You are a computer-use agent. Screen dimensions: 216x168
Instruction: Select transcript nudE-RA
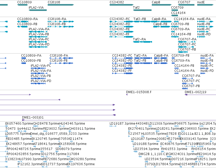click(x=205, y=22)
